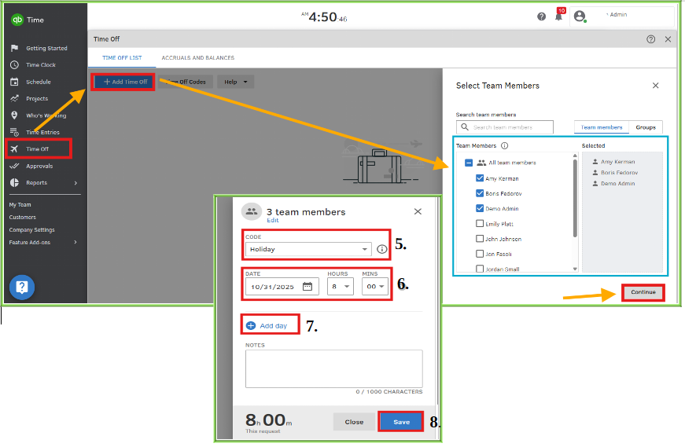Open Time Clock from the sidebar
Image resolution: width=685 pixels, height=447 pixels.
(41, 65)
